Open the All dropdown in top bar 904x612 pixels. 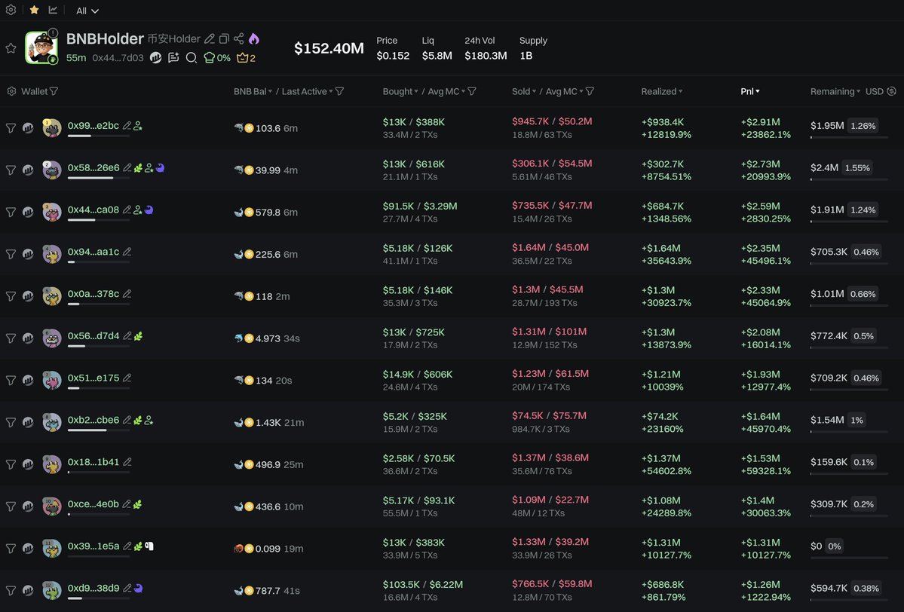pos(87,11)
